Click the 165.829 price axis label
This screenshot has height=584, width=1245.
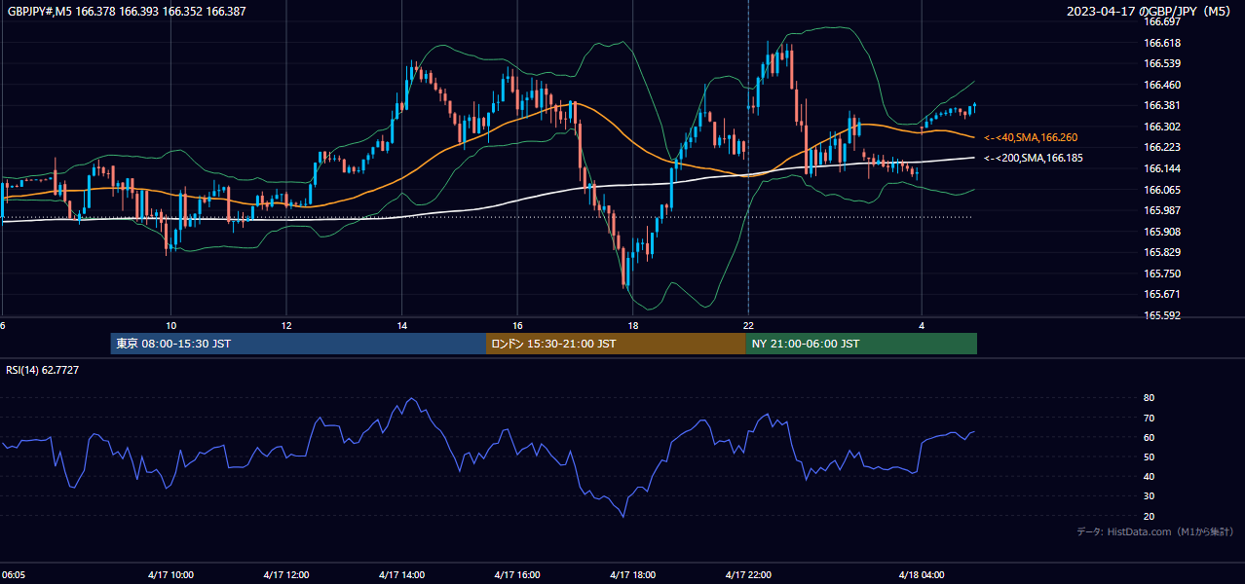pyautogui.click(x=1161, y=252)
